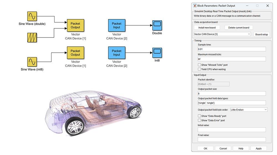Expand the byte order Little Endian dropdown

(x=249, y=110)
